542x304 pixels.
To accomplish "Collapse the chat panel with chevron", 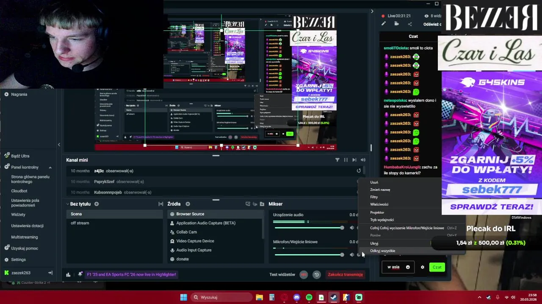I will point(372,11).
